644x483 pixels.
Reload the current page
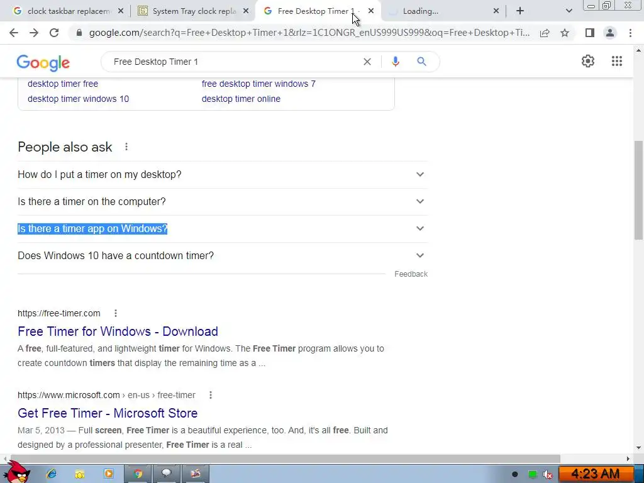click(54, 33)
